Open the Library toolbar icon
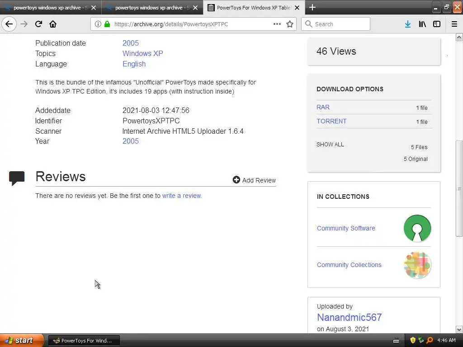This screenshot has width=463, height=347. pyautogui.click(x=422, y=24)
